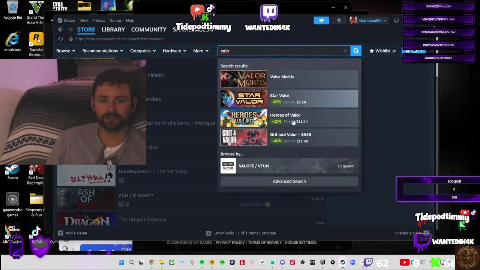Click the Star Valor thumbnail
Viewport: 480px width, 270px height.
[244, 99]
